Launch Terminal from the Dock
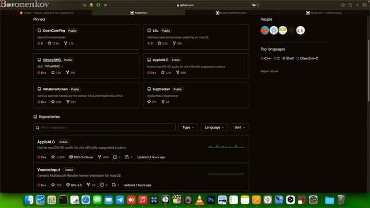 click(63, 200)
